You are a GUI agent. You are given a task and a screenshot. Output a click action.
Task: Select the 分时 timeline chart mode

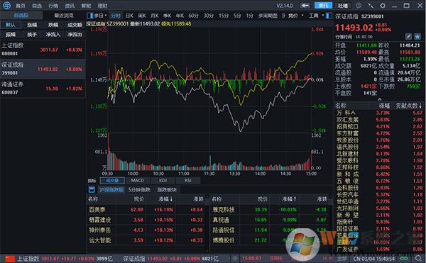(x=116, y=16)
